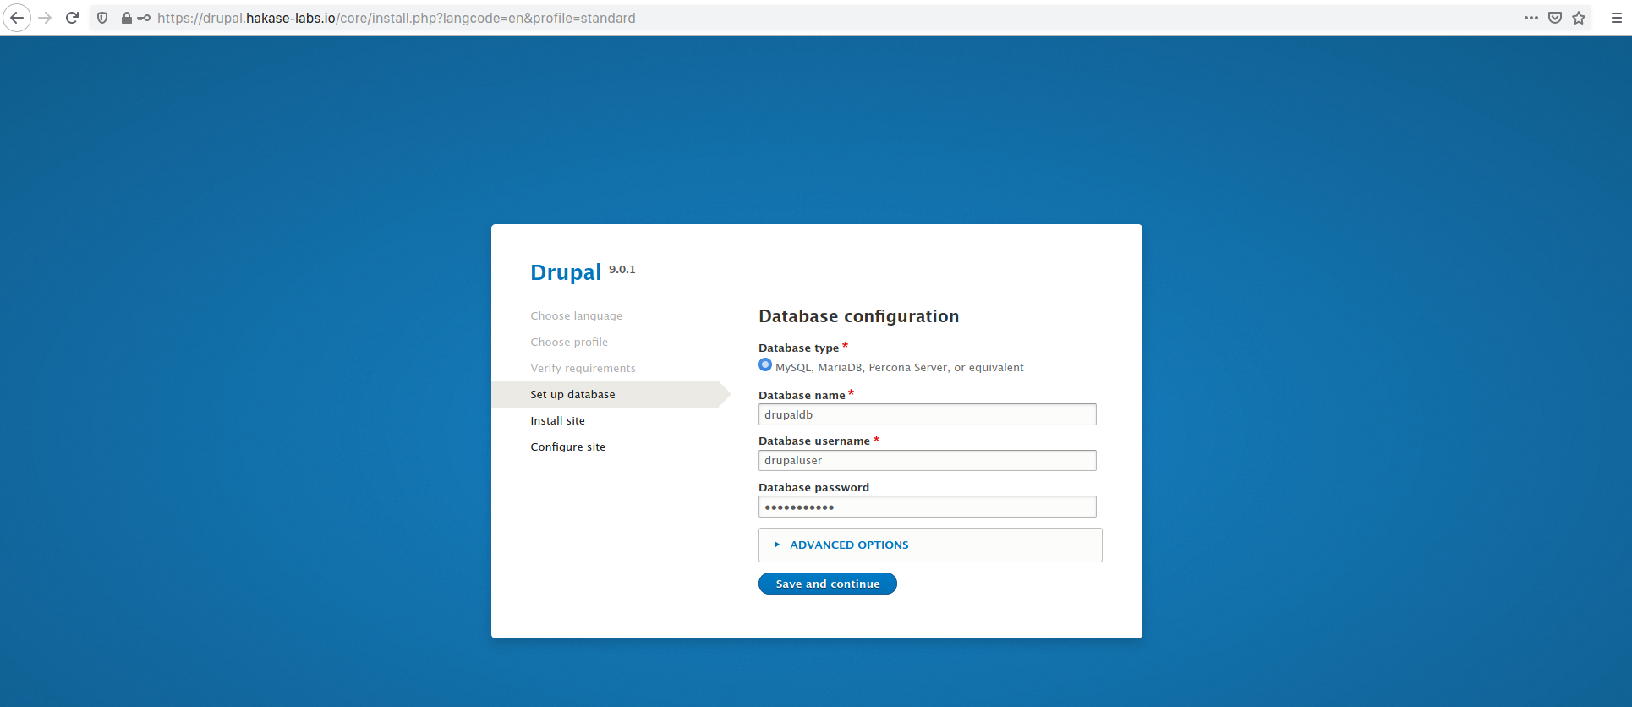Click the Choose language step

point(576,315)
